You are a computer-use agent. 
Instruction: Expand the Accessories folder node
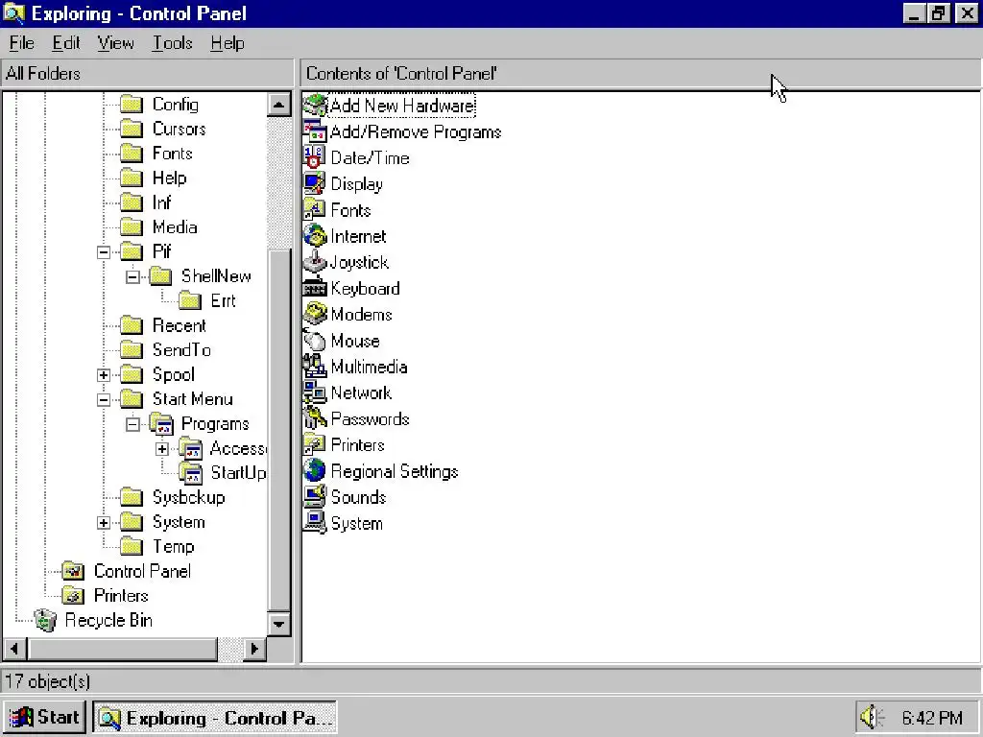point(161,449)
